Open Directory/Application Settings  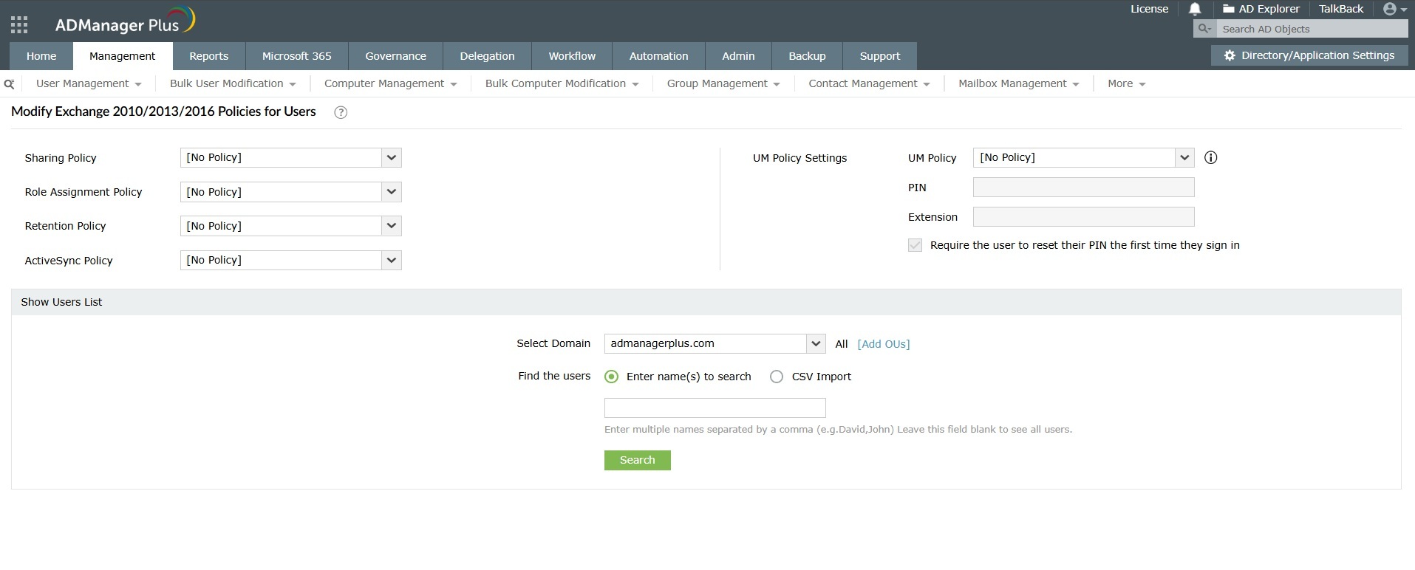(1309, 55)
